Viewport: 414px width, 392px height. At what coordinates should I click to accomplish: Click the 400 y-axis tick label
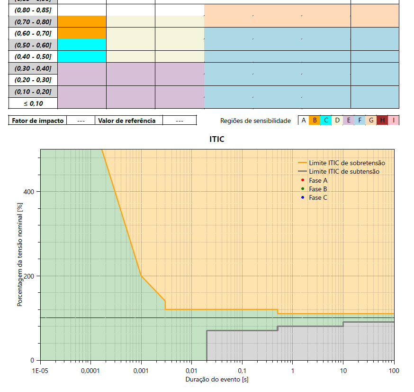click(29, 192)
